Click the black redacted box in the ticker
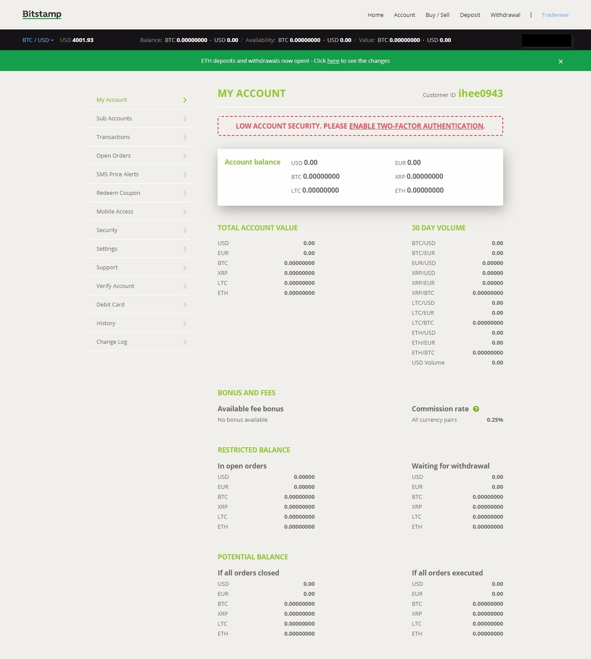Screen dimensions: 591x659 546,40
